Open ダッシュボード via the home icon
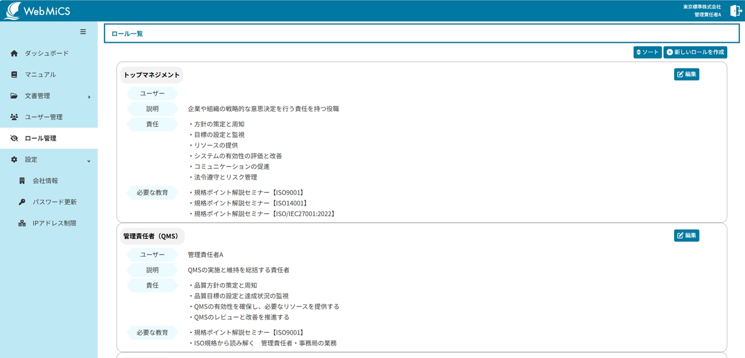 14,53
